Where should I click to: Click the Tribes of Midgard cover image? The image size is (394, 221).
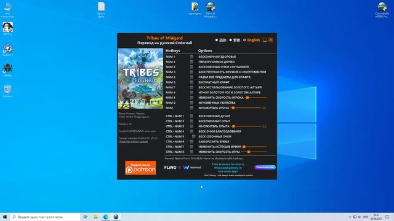click(140, 79)
